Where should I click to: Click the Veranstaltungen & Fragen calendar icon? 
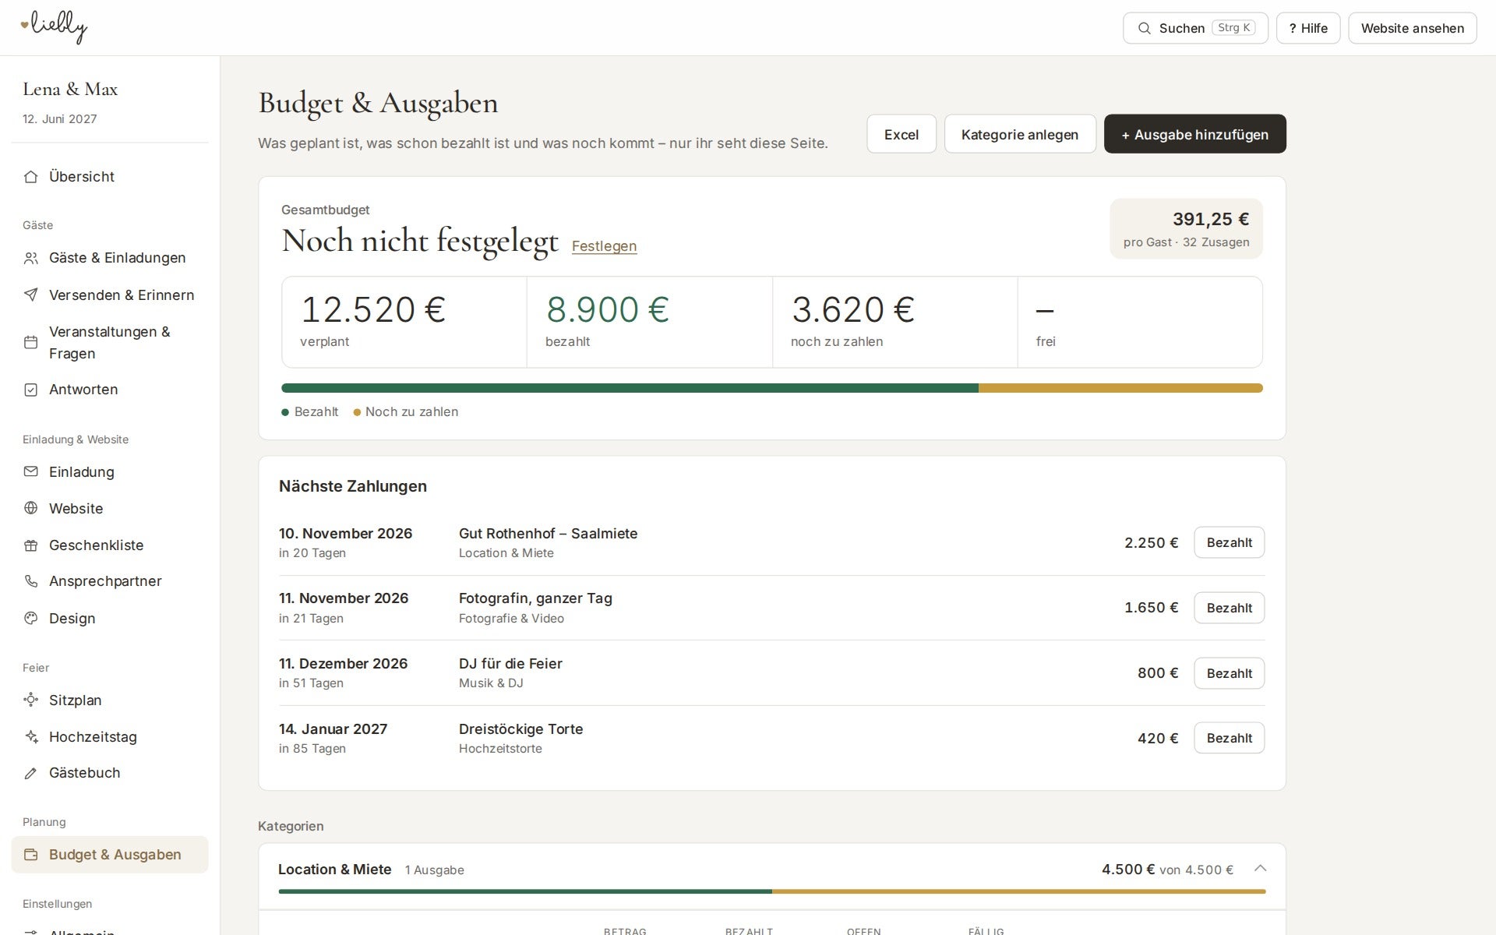31,342
